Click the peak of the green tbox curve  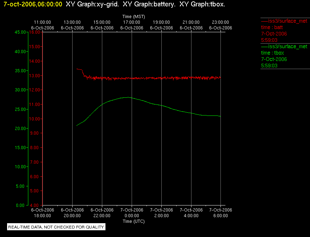(127, 97)
